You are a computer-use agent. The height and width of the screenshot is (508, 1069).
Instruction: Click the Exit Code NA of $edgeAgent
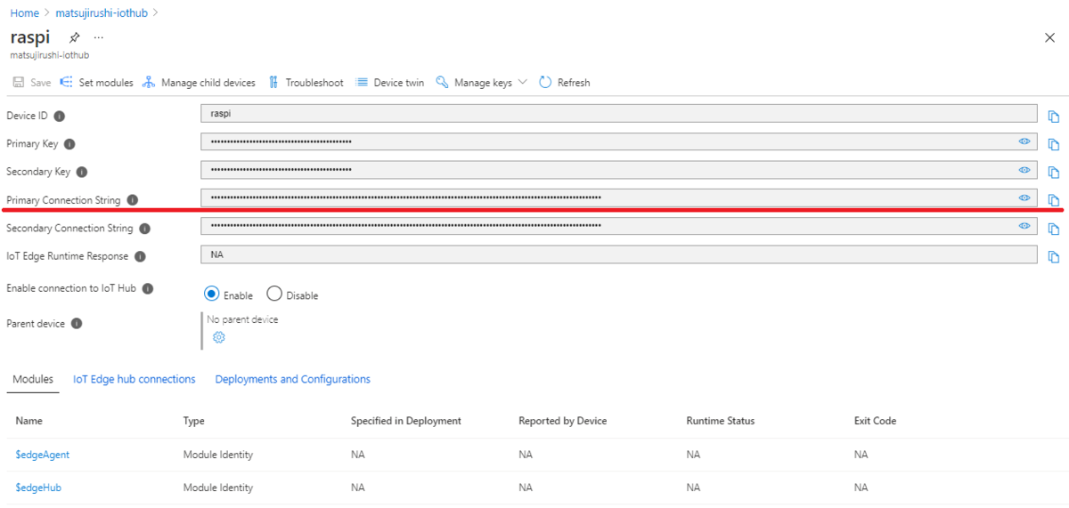click(x=861, y=455)
